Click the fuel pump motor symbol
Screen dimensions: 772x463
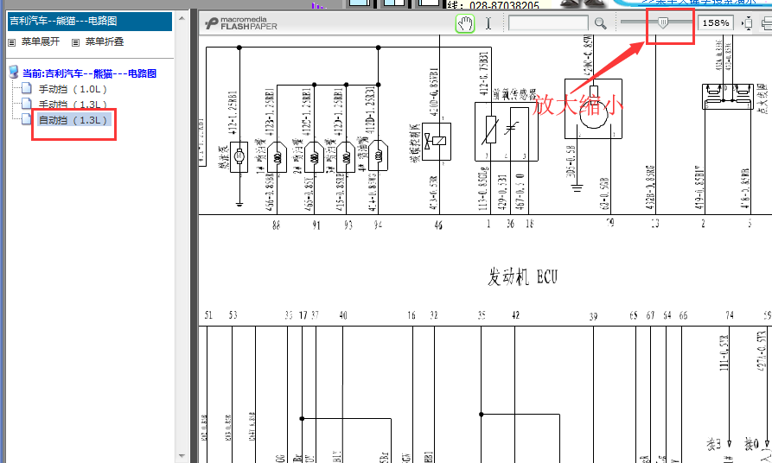239,156
